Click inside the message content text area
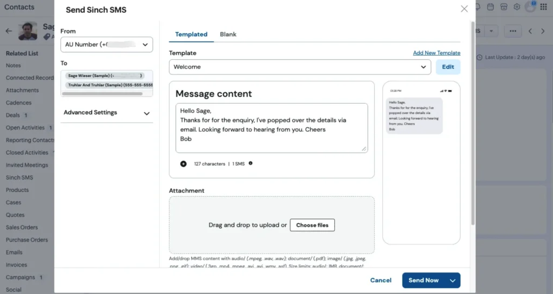 (x=272, y=128)
